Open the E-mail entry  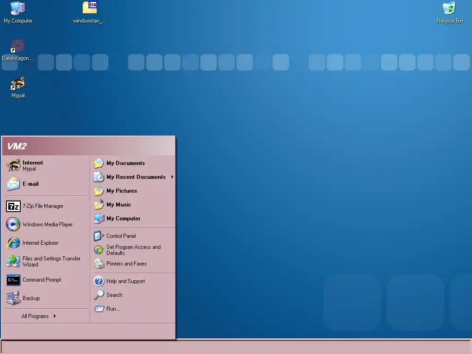coord(30,184)
